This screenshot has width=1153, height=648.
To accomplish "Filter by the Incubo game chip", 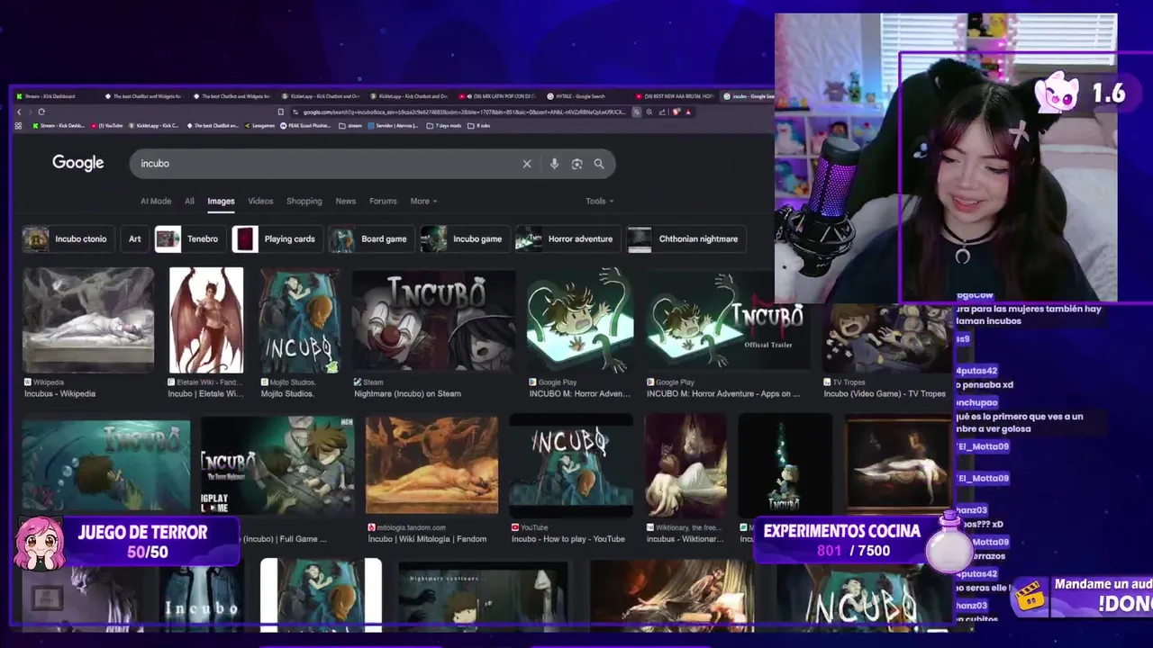I will click(465, 239).
